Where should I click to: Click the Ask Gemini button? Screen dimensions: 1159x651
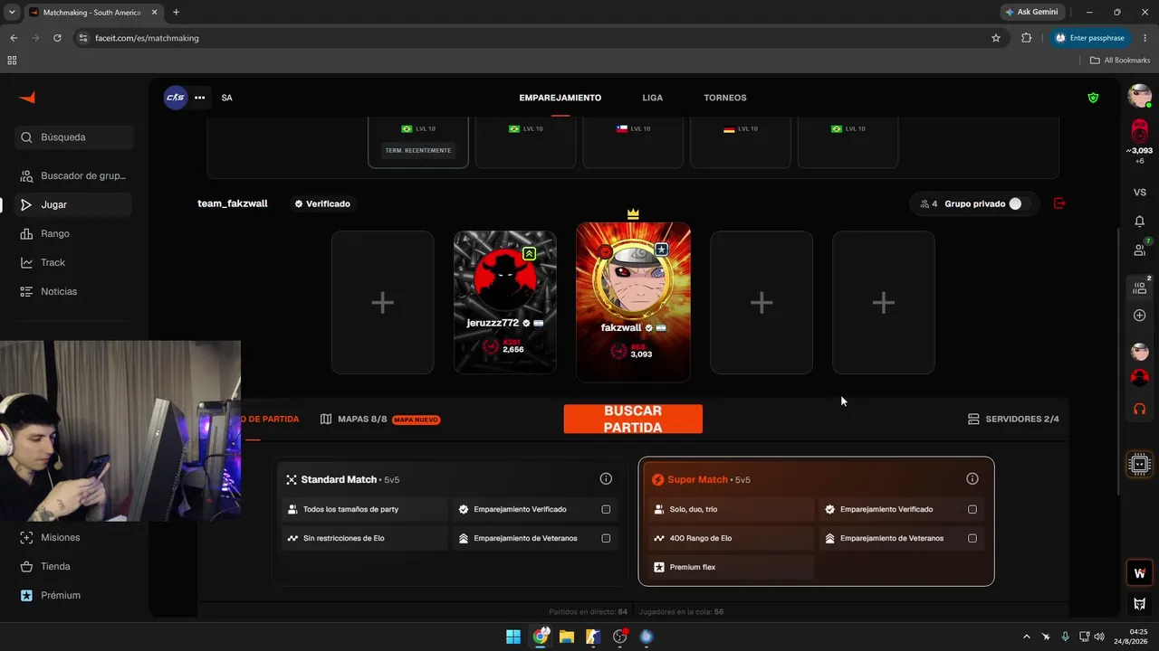1031,12
